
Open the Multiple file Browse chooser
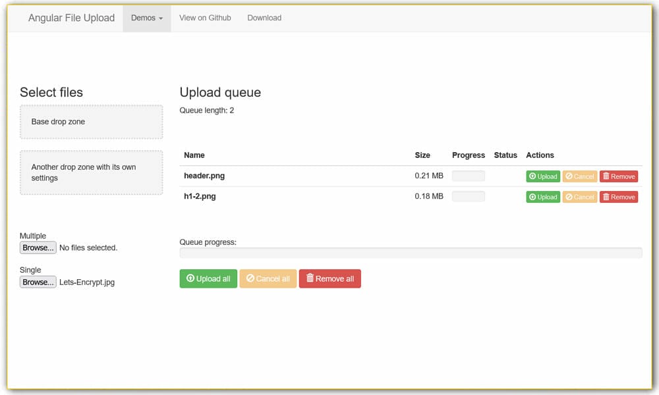(x=38, y=248)
